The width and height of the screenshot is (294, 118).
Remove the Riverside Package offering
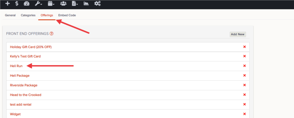[245, 85]
